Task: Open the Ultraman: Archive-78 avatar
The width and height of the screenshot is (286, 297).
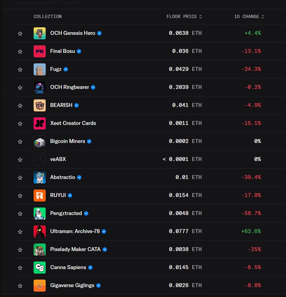Action: [x=40, y=232]
